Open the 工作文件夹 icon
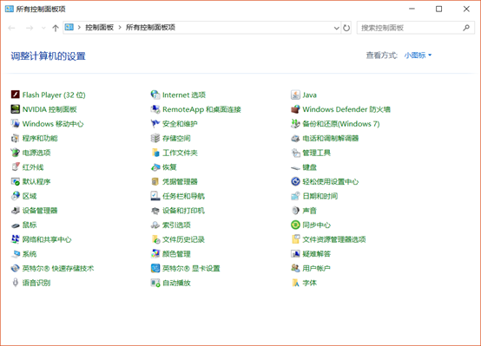 pos(155,153)
